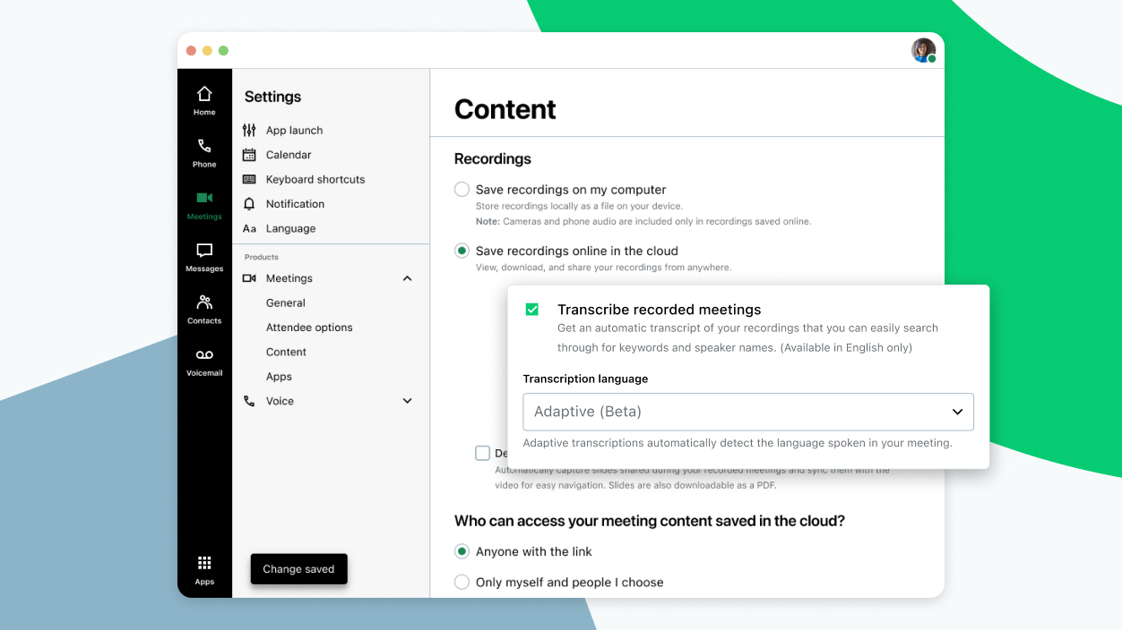Select the Phone icon in the sidebar
Screen dimensions: 1122x630
click(x=204, y=150)
